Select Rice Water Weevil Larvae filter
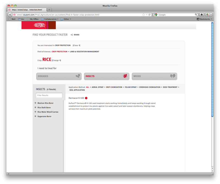 click(x=48, y=112)
